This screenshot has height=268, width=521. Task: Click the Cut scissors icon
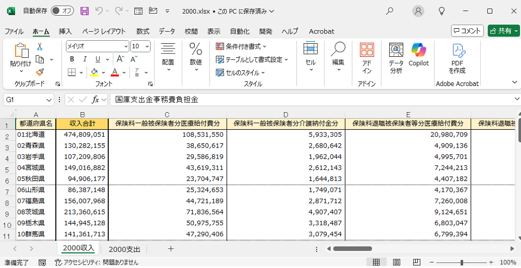click(40, 46)
